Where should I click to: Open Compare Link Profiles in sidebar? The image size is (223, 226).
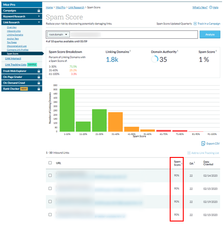[x=18, y=50]
